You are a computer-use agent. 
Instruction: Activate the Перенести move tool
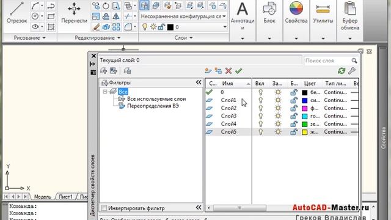[x=74, y=13]
